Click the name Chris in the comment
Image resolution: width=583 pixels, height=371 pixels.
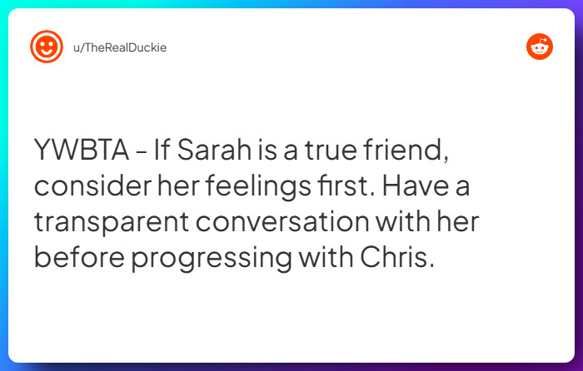(397, 257)
